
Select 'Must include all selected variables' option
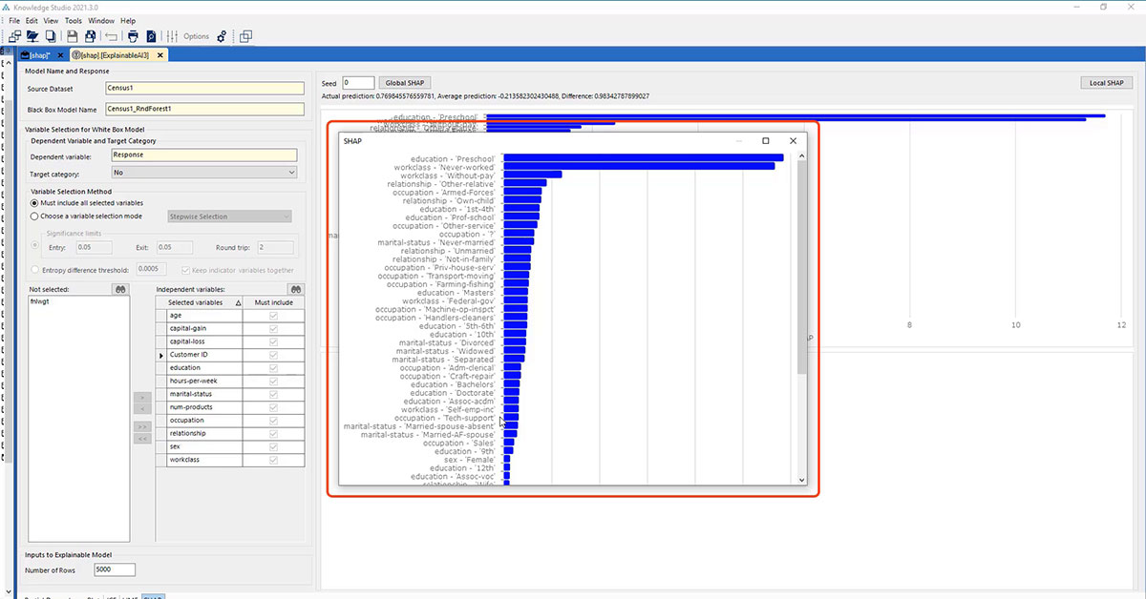[x=35, y=203]
